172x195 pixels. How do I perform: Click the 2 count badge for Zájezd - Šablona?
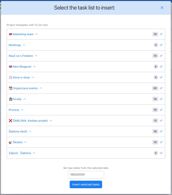click(x=156, y=153)
